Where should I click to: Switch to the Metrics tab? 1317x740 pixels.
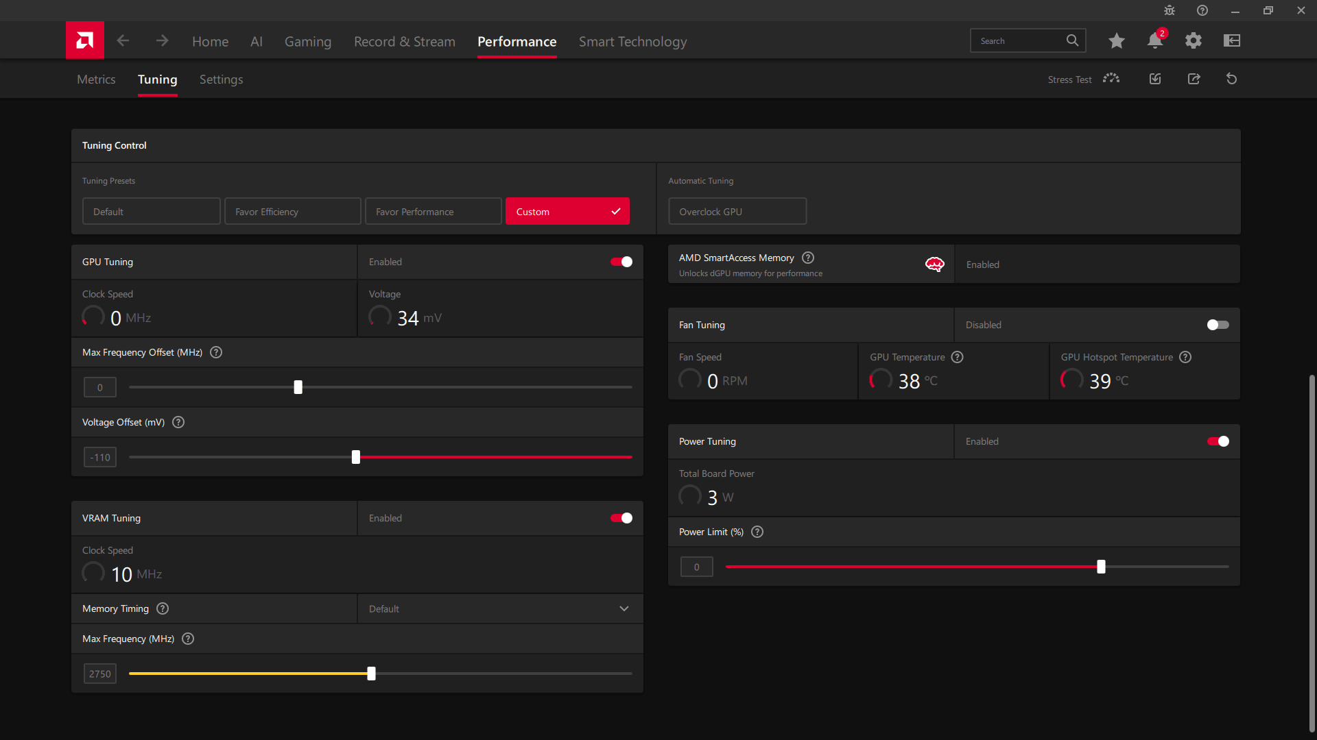[96, 79]
